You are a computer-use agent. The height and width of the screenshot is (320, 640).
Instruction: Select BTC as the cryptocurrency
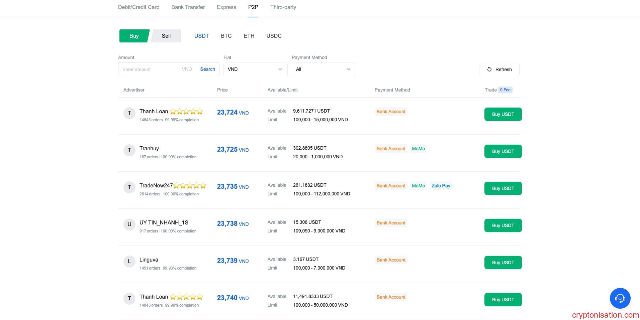coord(226,36)
